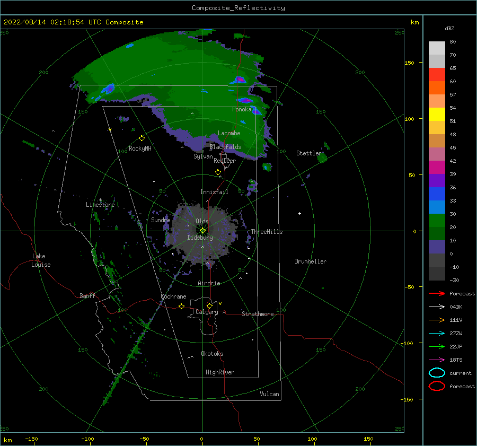
Task: Click the '04DK' legend text
Action: point(456,307)
